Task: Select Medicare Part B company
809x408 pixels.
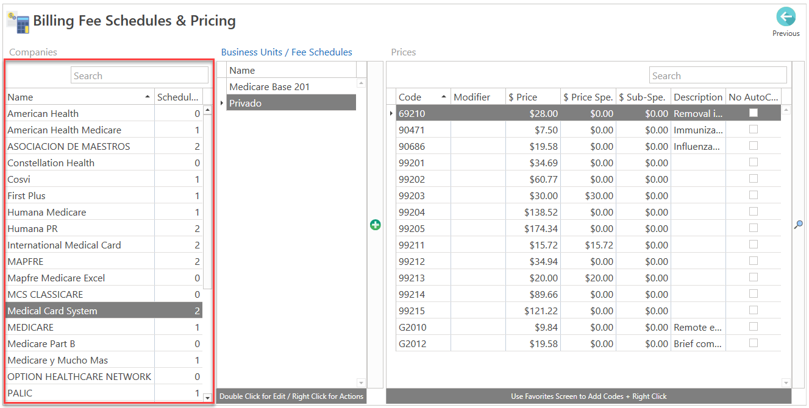Action: (104, 343)
